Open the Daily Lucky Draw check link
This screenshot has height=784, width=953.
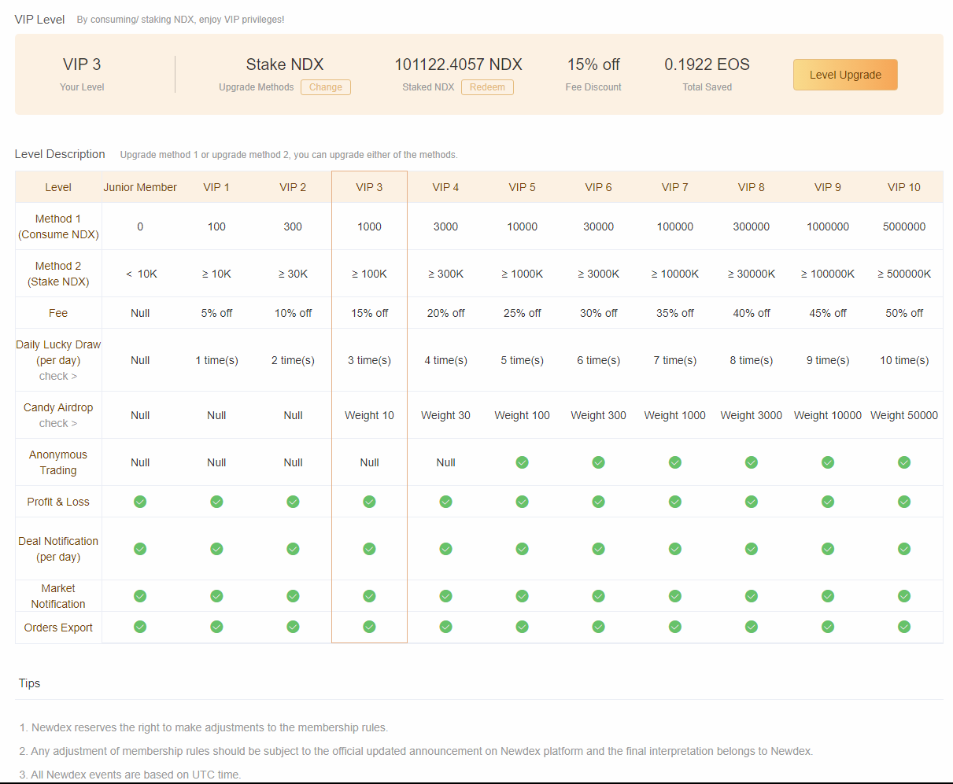tap(58, 376)
